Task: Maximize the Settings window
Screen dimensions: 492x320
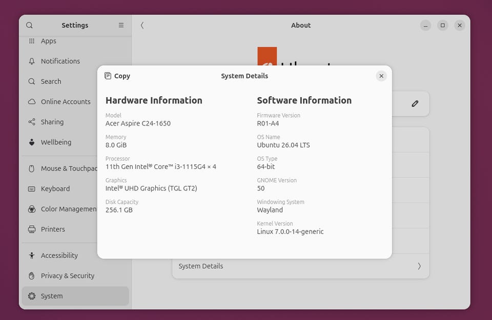Action: 442,26
